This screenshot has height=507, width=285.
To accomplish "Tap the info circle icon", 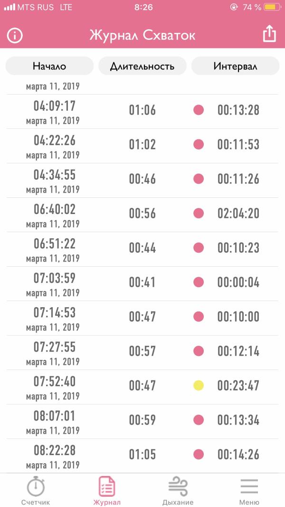I will [15, 36].
